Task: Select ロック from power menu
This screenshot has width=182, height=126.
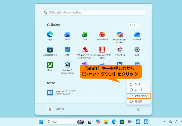Action: click(139, 84)
